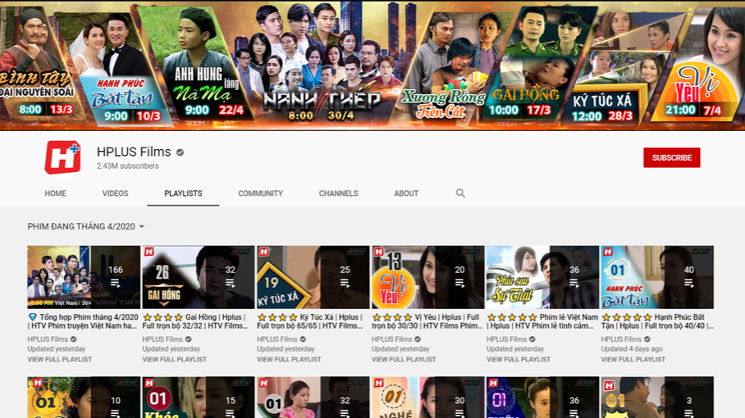Viewport: 745px width, 418px height.
Task: View full playlist for Tổng hợp Phim tháng 4/2020
Action: (x=59, y=360)
